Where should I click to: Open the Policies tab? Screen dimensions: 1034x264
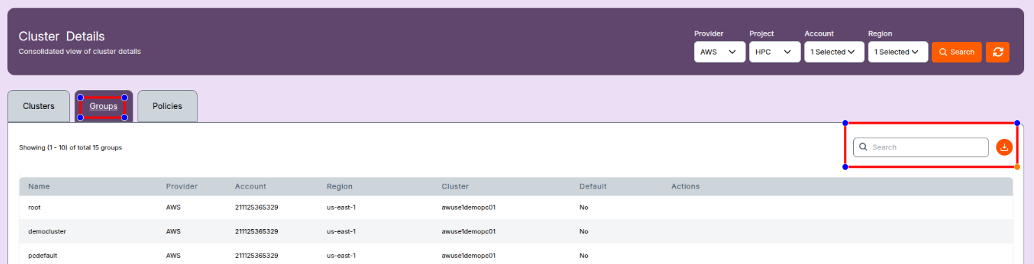pyautogui.click(x=167, y=106)
